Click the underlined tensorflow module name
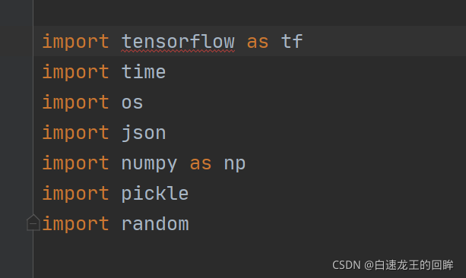Image resolution: width=466 pixels, height=278 pixels. [178, 42]
